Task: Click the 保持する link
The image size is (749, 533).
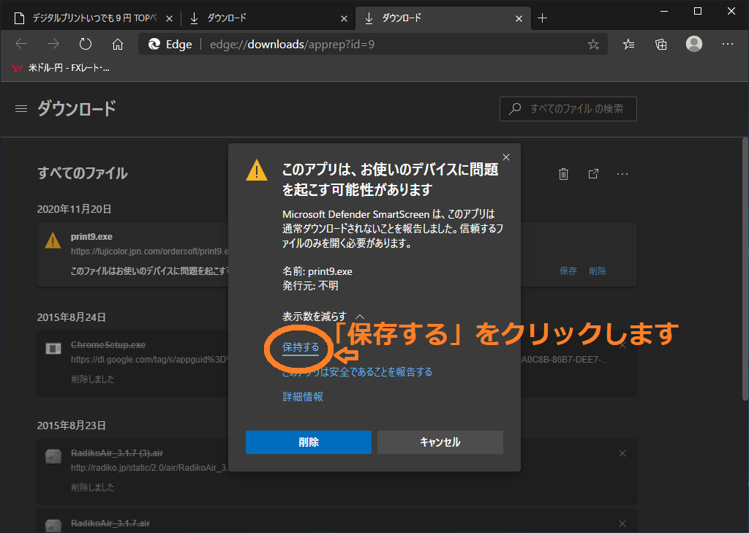Action: click(x=301, y=347)
